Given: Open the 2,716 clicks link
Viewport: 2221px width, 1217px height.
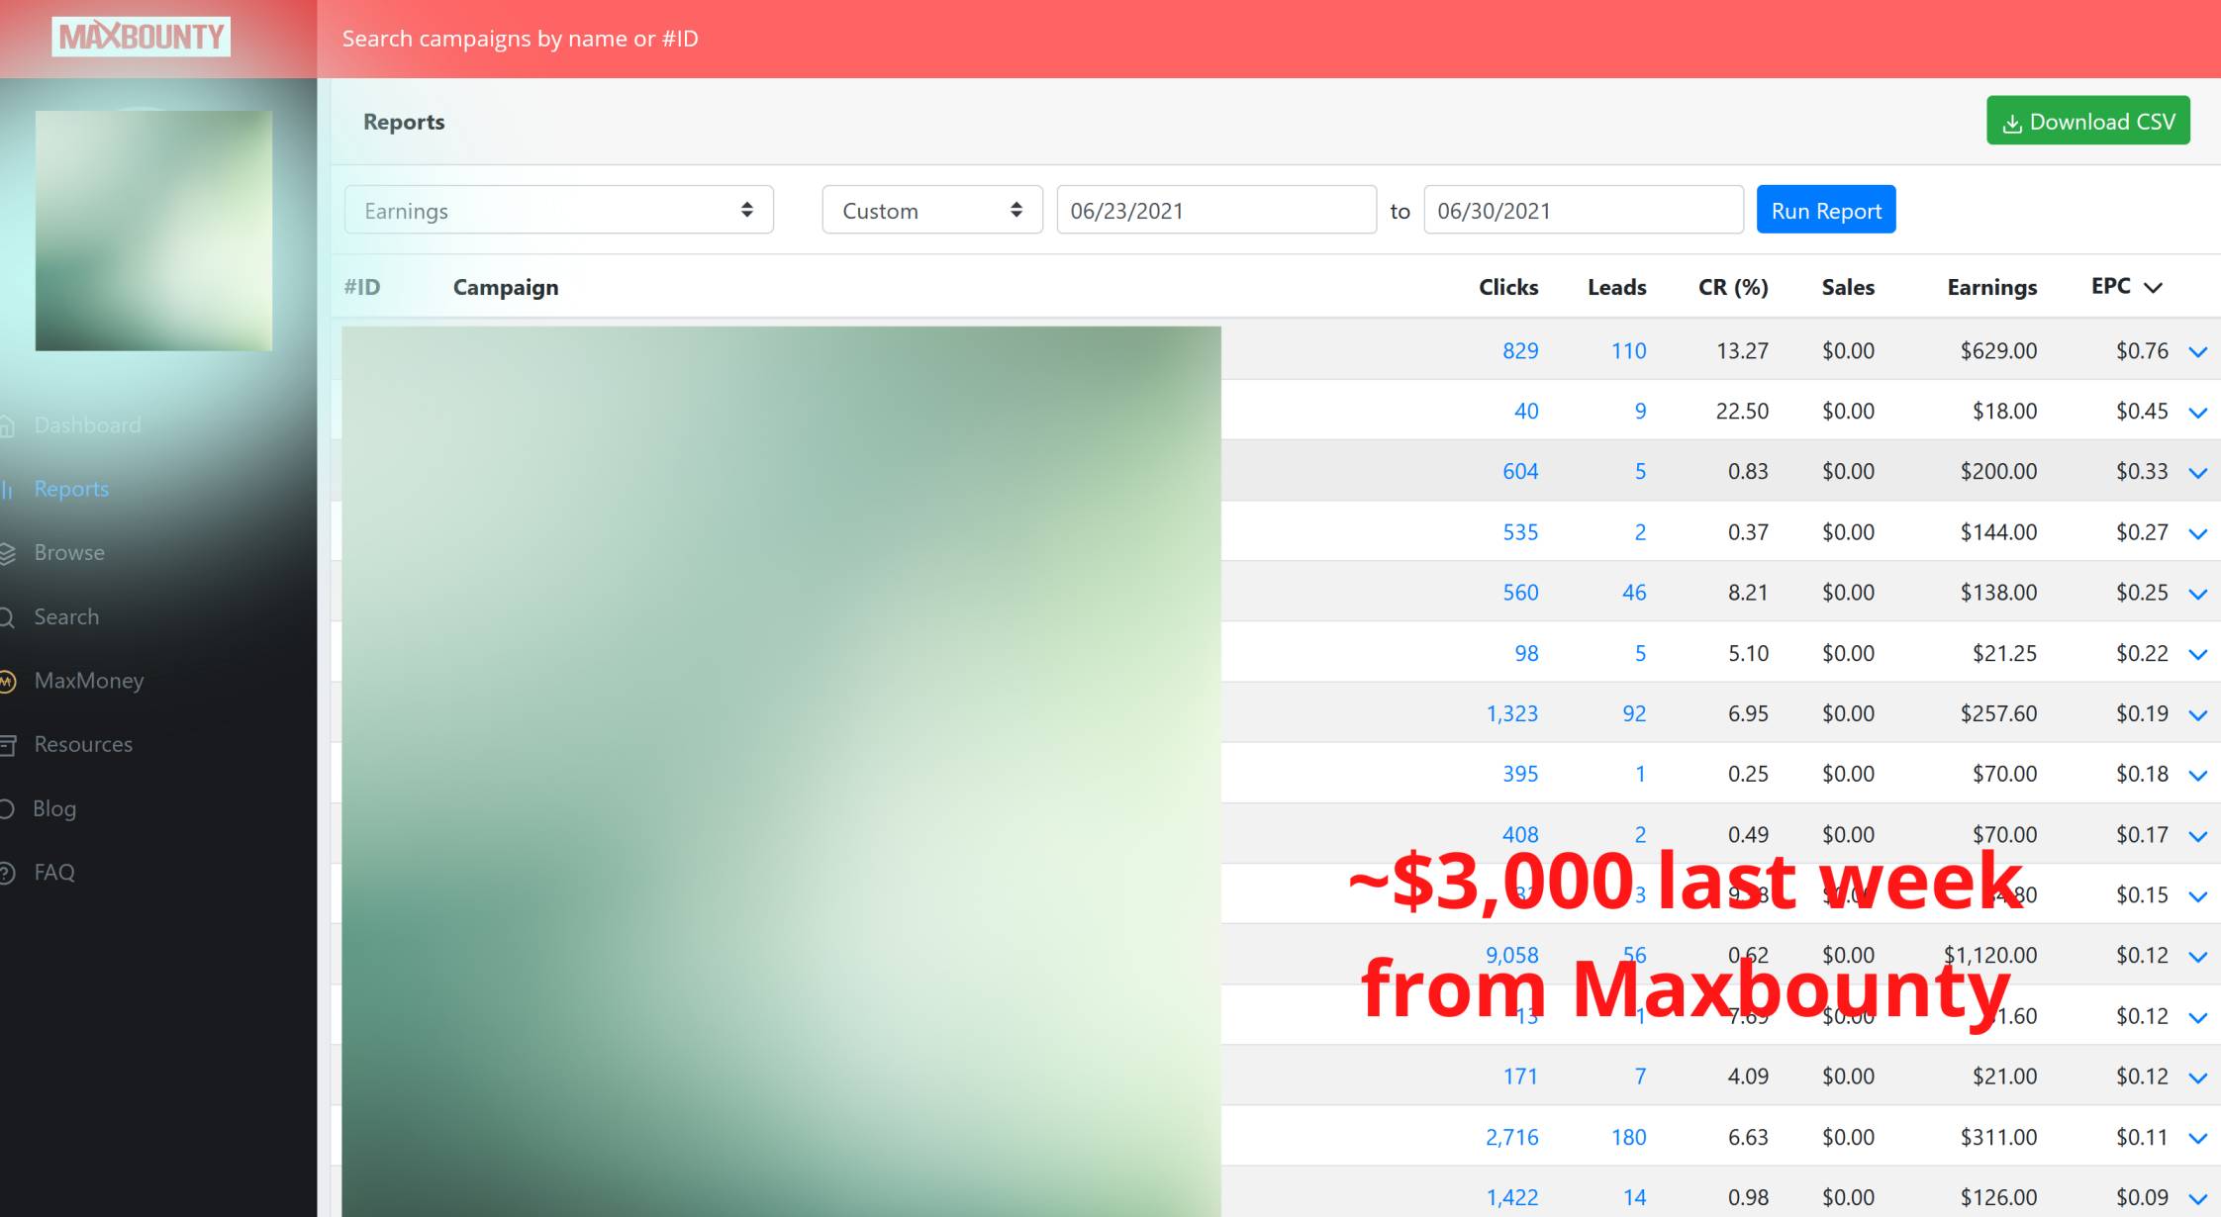Looking at the screenshot, I should point(1512,1137).
